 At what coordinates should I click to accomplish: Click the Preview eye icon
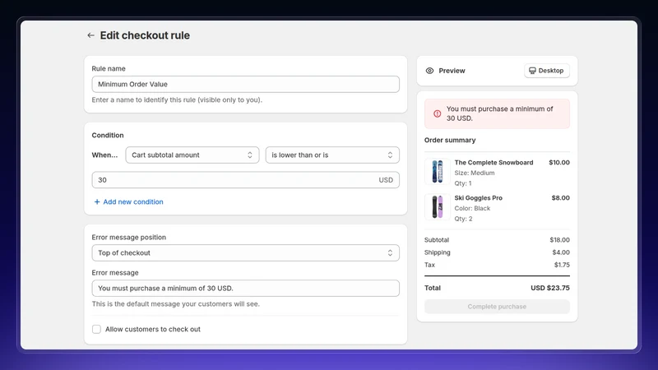point(429,71)
